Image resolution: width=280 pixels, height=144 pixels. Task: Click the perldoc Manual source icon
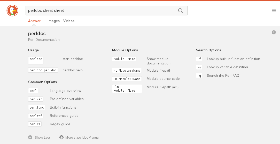pos(61,137)
